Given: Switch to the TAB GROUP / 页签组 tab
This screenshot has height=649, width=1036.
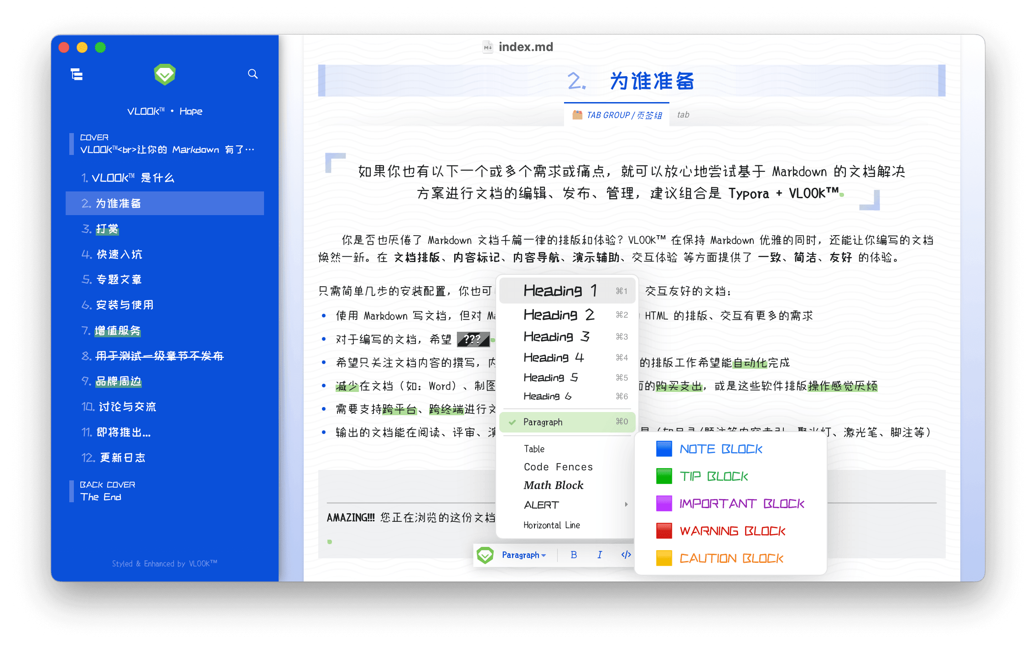Looking at the screenshot, I should coord(616,115).
